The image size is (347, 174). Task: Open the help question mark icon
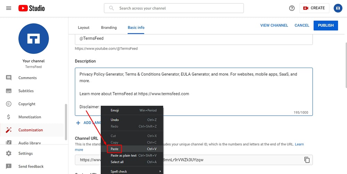point(292,8)
